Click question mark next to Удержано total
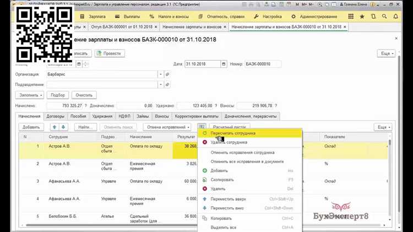Viewport: 413px width, 232px height. pos(216,105)
